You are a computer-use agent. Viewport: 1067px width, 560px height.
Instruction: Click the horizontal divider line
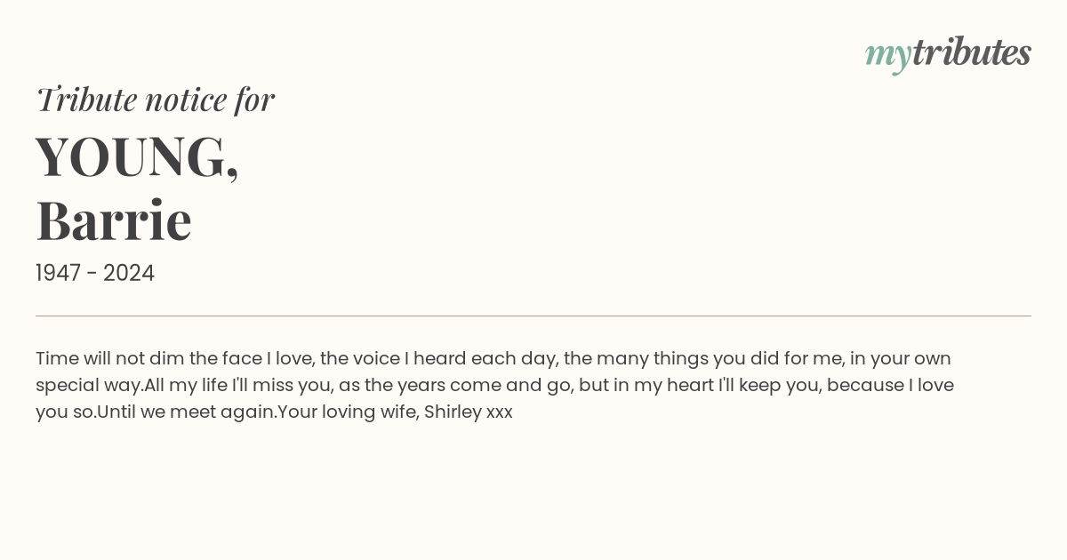533,316
